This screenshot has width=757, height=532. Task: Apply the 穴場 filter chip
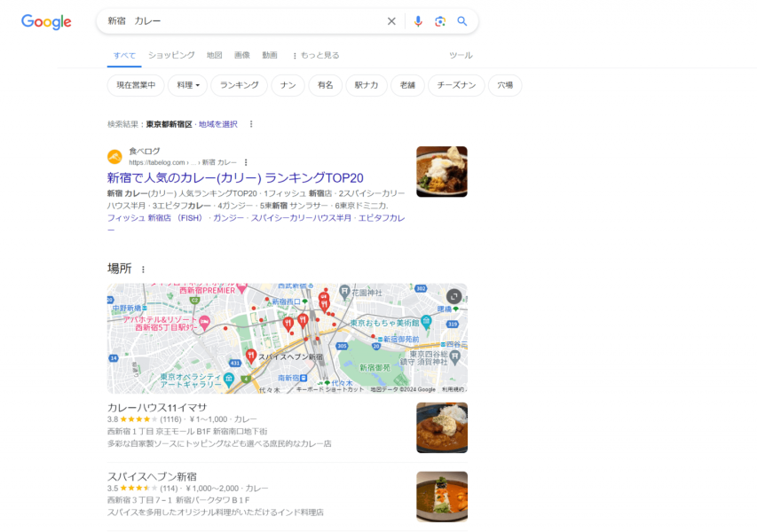pos(505,85)
